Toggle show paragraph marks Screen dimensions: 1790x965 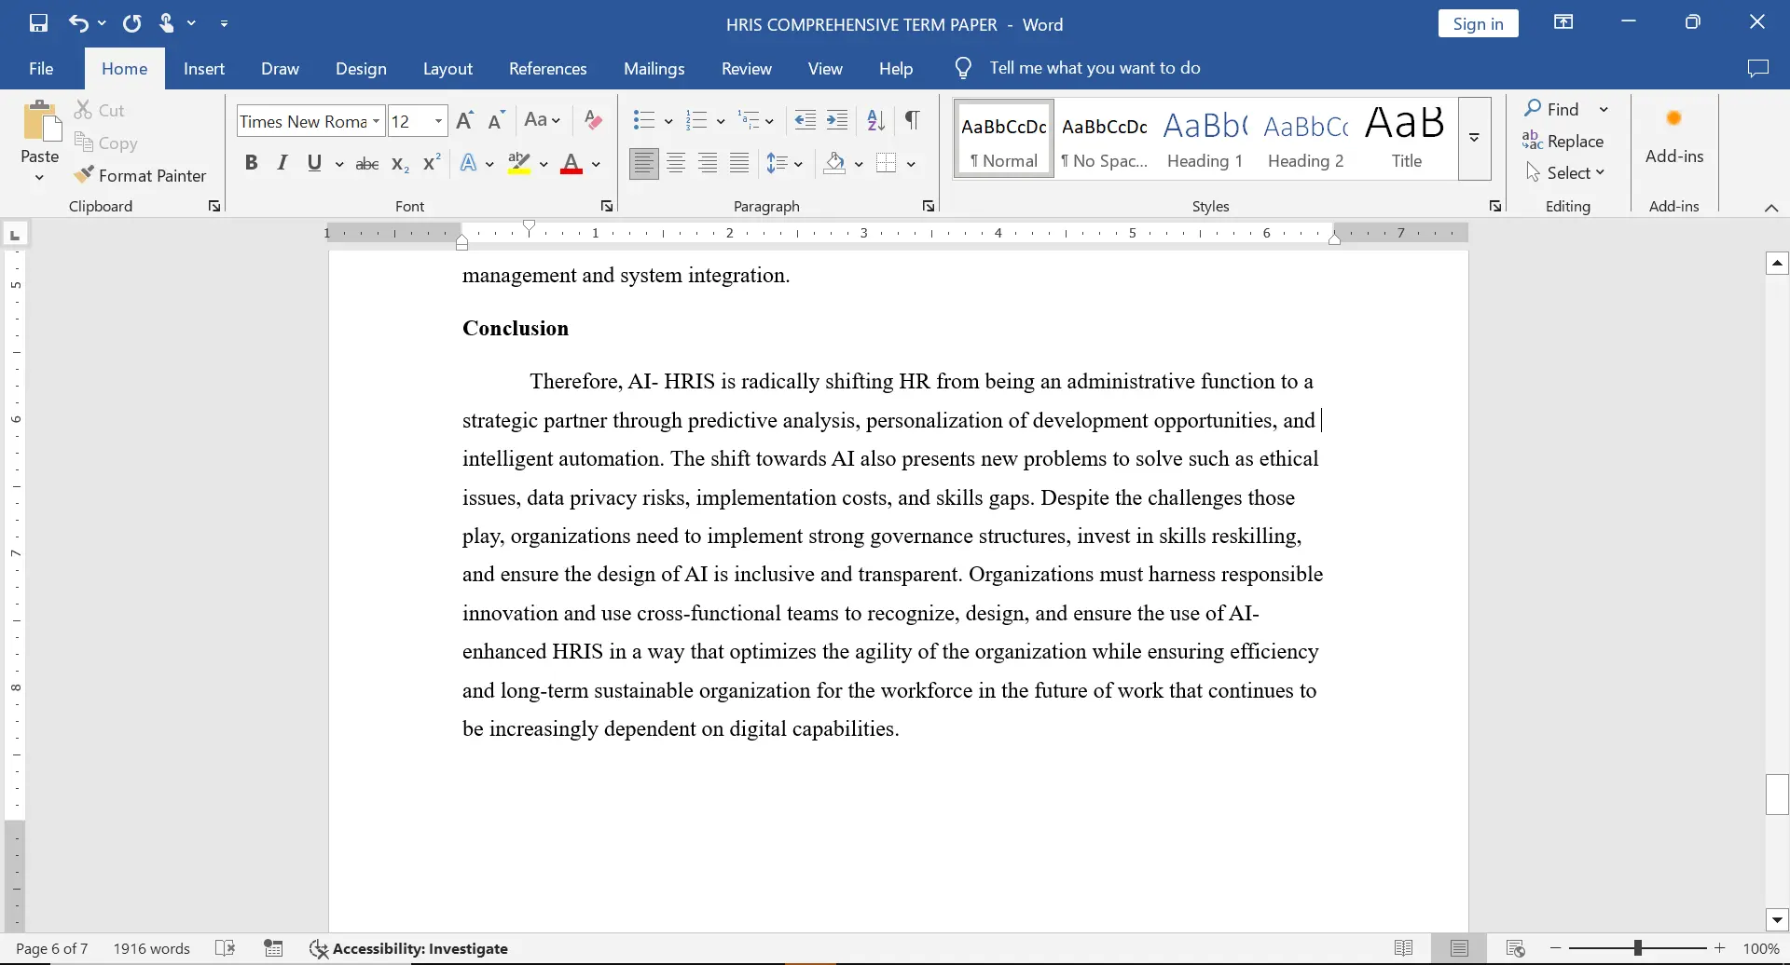point(913,120)
